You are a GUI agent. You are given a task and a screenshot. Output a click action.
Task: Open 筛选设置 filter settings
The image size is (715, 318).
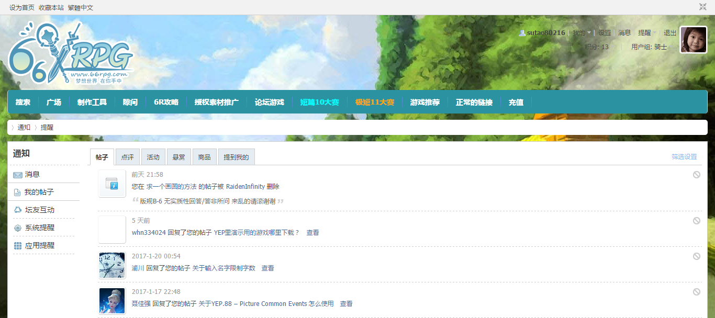(x=685, y=157)
